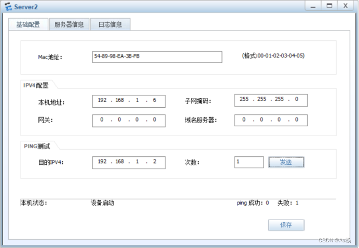Screen dimensions: 359x248
Task: Click the 目的IPV4: label
Action: tap(51, 162)
